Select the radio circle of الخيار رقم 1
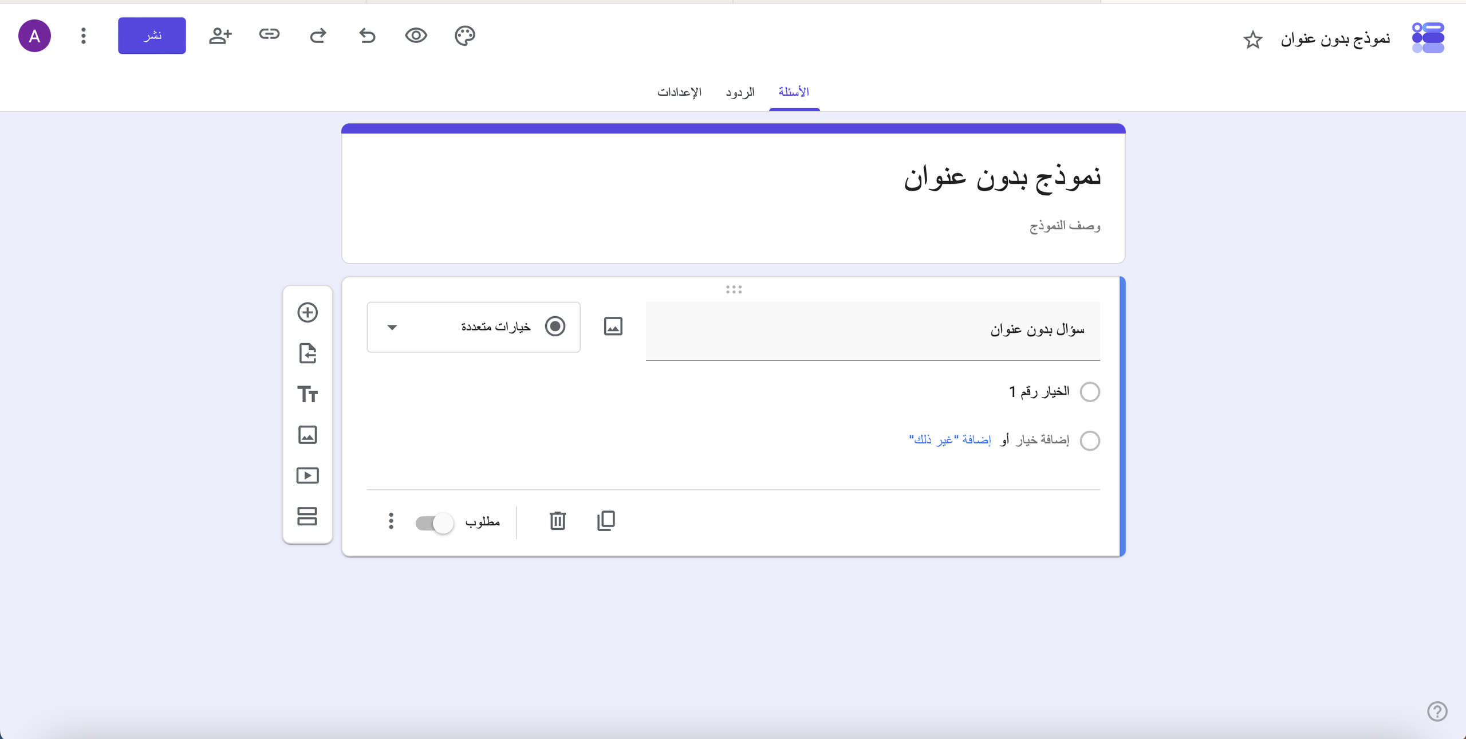 (1089, 392)
